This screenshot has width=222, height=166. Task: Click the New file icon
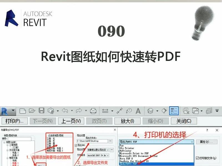tap(23, 111)
